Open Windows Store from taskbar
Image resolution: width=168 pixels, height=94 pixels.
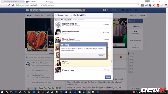(20, 92)
